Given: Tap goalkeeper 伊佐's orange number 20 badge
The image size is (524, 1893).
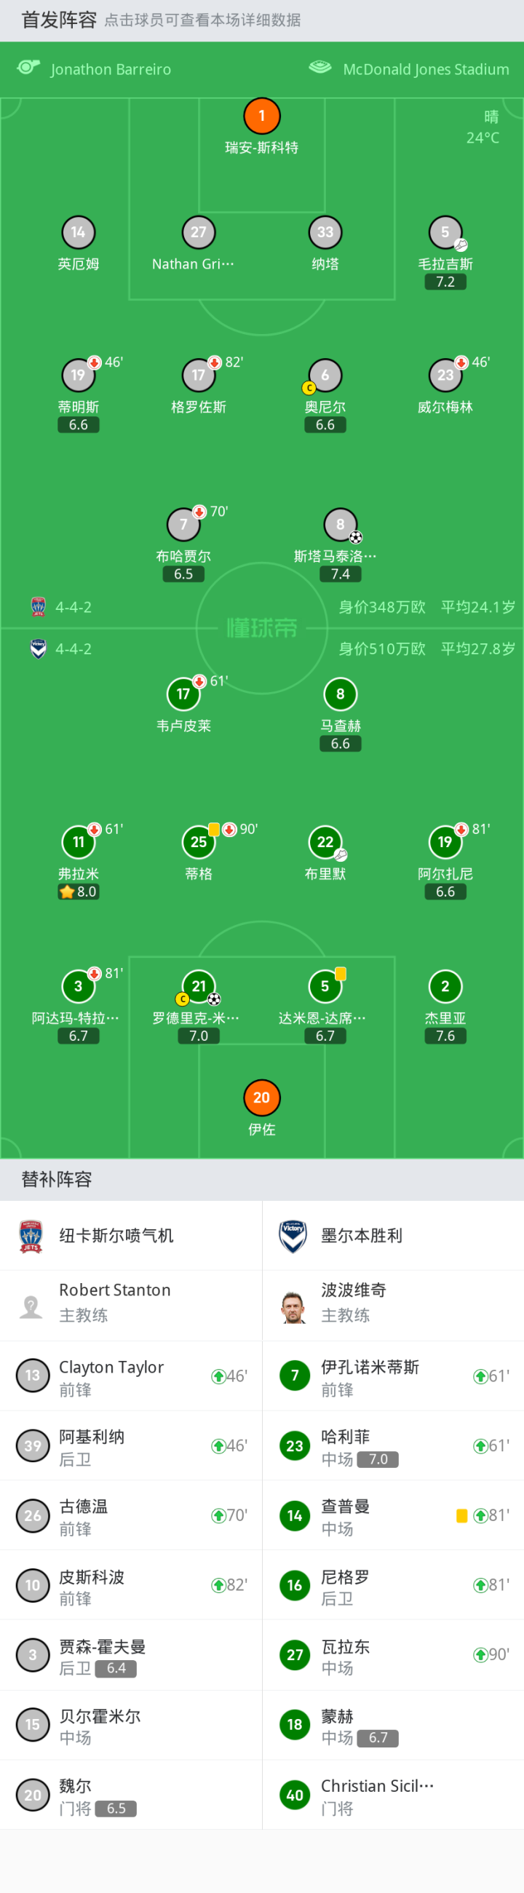Looking at the screenshot, I should click(x=261, y=1097).
